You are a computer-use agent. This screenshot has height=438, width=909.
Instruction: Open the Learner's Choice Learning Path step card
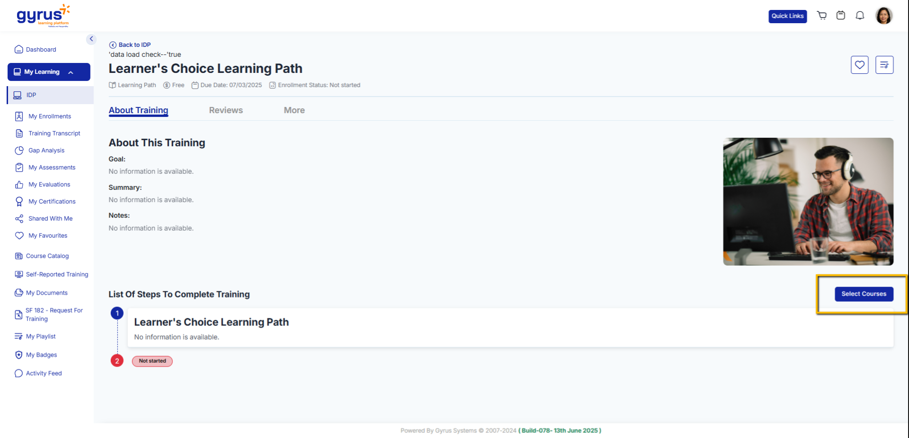tap(510, 328)
